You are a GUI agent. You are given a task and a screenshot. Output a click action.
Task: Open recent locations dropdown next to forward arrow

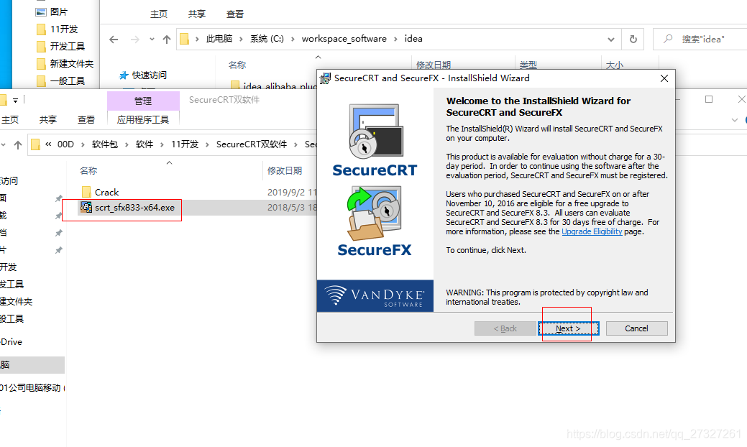coord(152,39)
